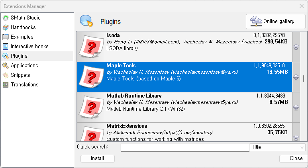Select the lsoda plugin title

coord(113,35)
